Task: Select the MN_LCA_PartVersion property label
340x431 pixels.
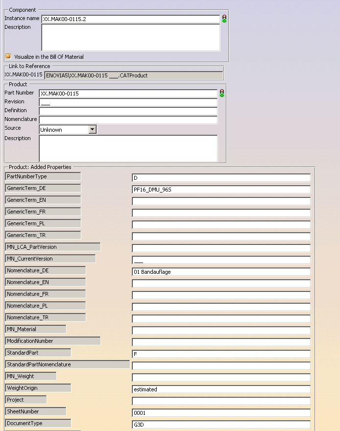Action: click(53, 247)
